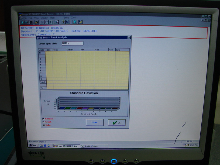Switch to Graphics Server taskbar button
Viewport: 220px width, 165px height.
pos(94,146)
